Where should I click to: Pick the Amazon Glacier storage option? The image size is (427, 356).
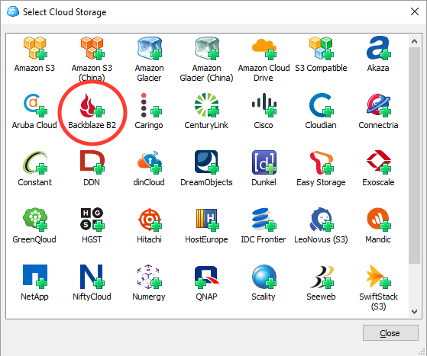tap(149, 48)
